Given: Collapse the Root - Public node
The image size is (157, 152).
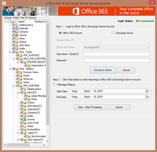Looking at the screenshot, I should coord(10,52).
